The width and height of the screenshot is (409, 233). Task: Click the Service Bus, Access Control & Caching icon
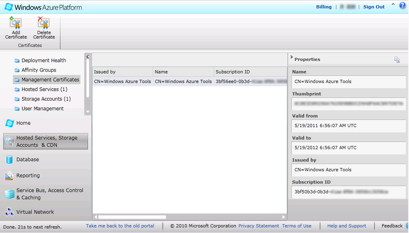point(10,194)
